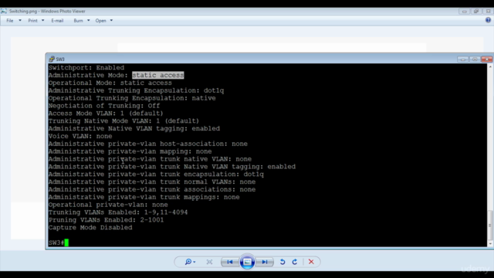Click the 'Voice VLAN: none' line
Screen dimensions: 494x278
click(x=80, y=136)
